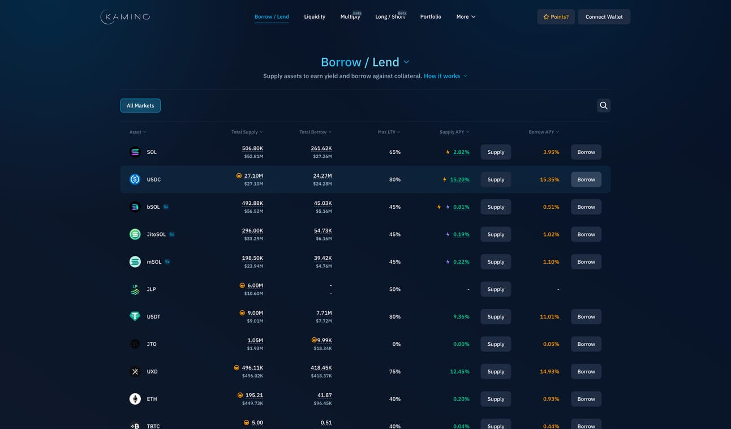Image resolution: width=731 pixels, height=429 pixels.
Task: Click the 5x badge next to mSOL
Action: [167, 262]
